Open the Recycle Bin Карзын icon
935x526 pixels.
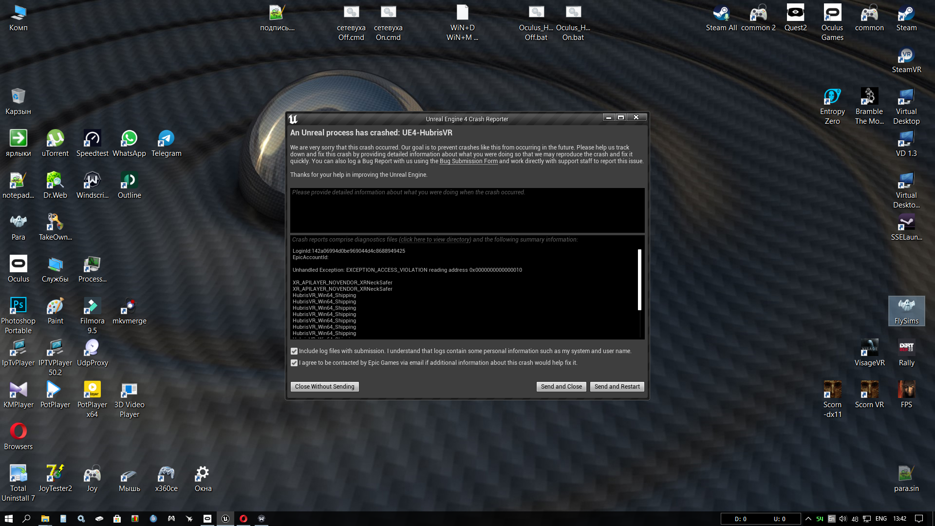click(18, 102)
